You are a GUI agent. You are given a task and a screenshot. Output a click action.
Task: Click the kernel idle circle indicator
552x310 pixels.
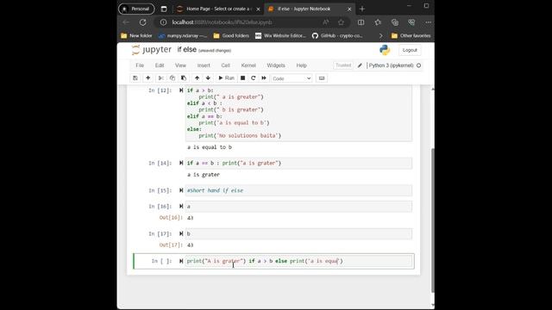point(418,65)
